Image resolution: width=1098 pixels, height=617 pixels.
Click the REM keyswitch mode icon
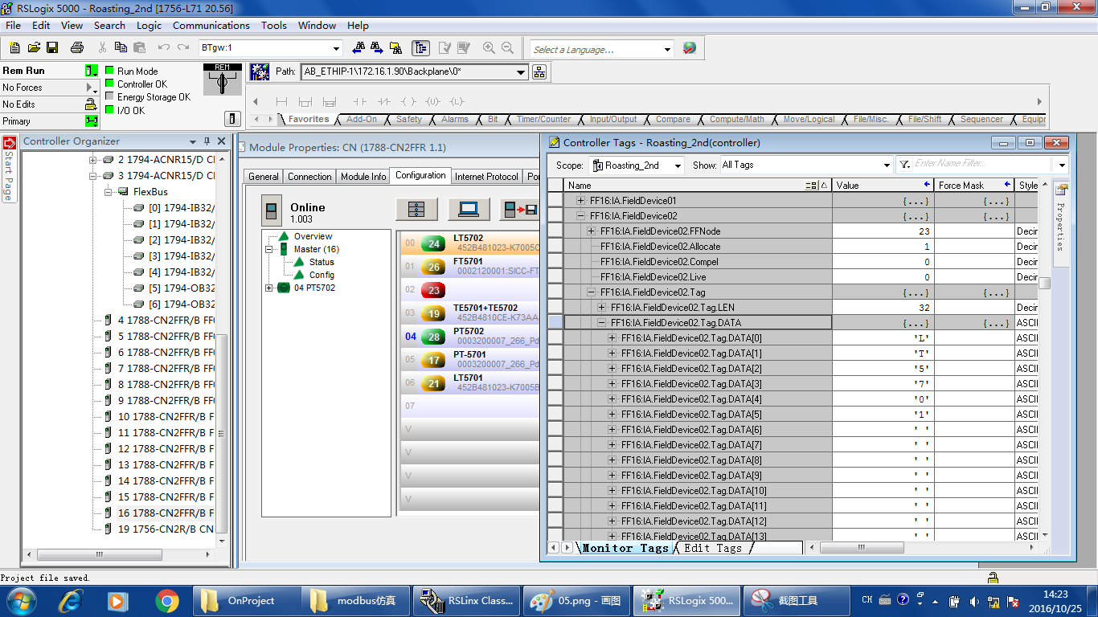[222, 80]
